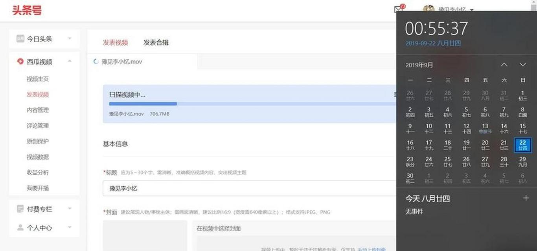Open 收益分析 in the sidebar

pos(38,173)
